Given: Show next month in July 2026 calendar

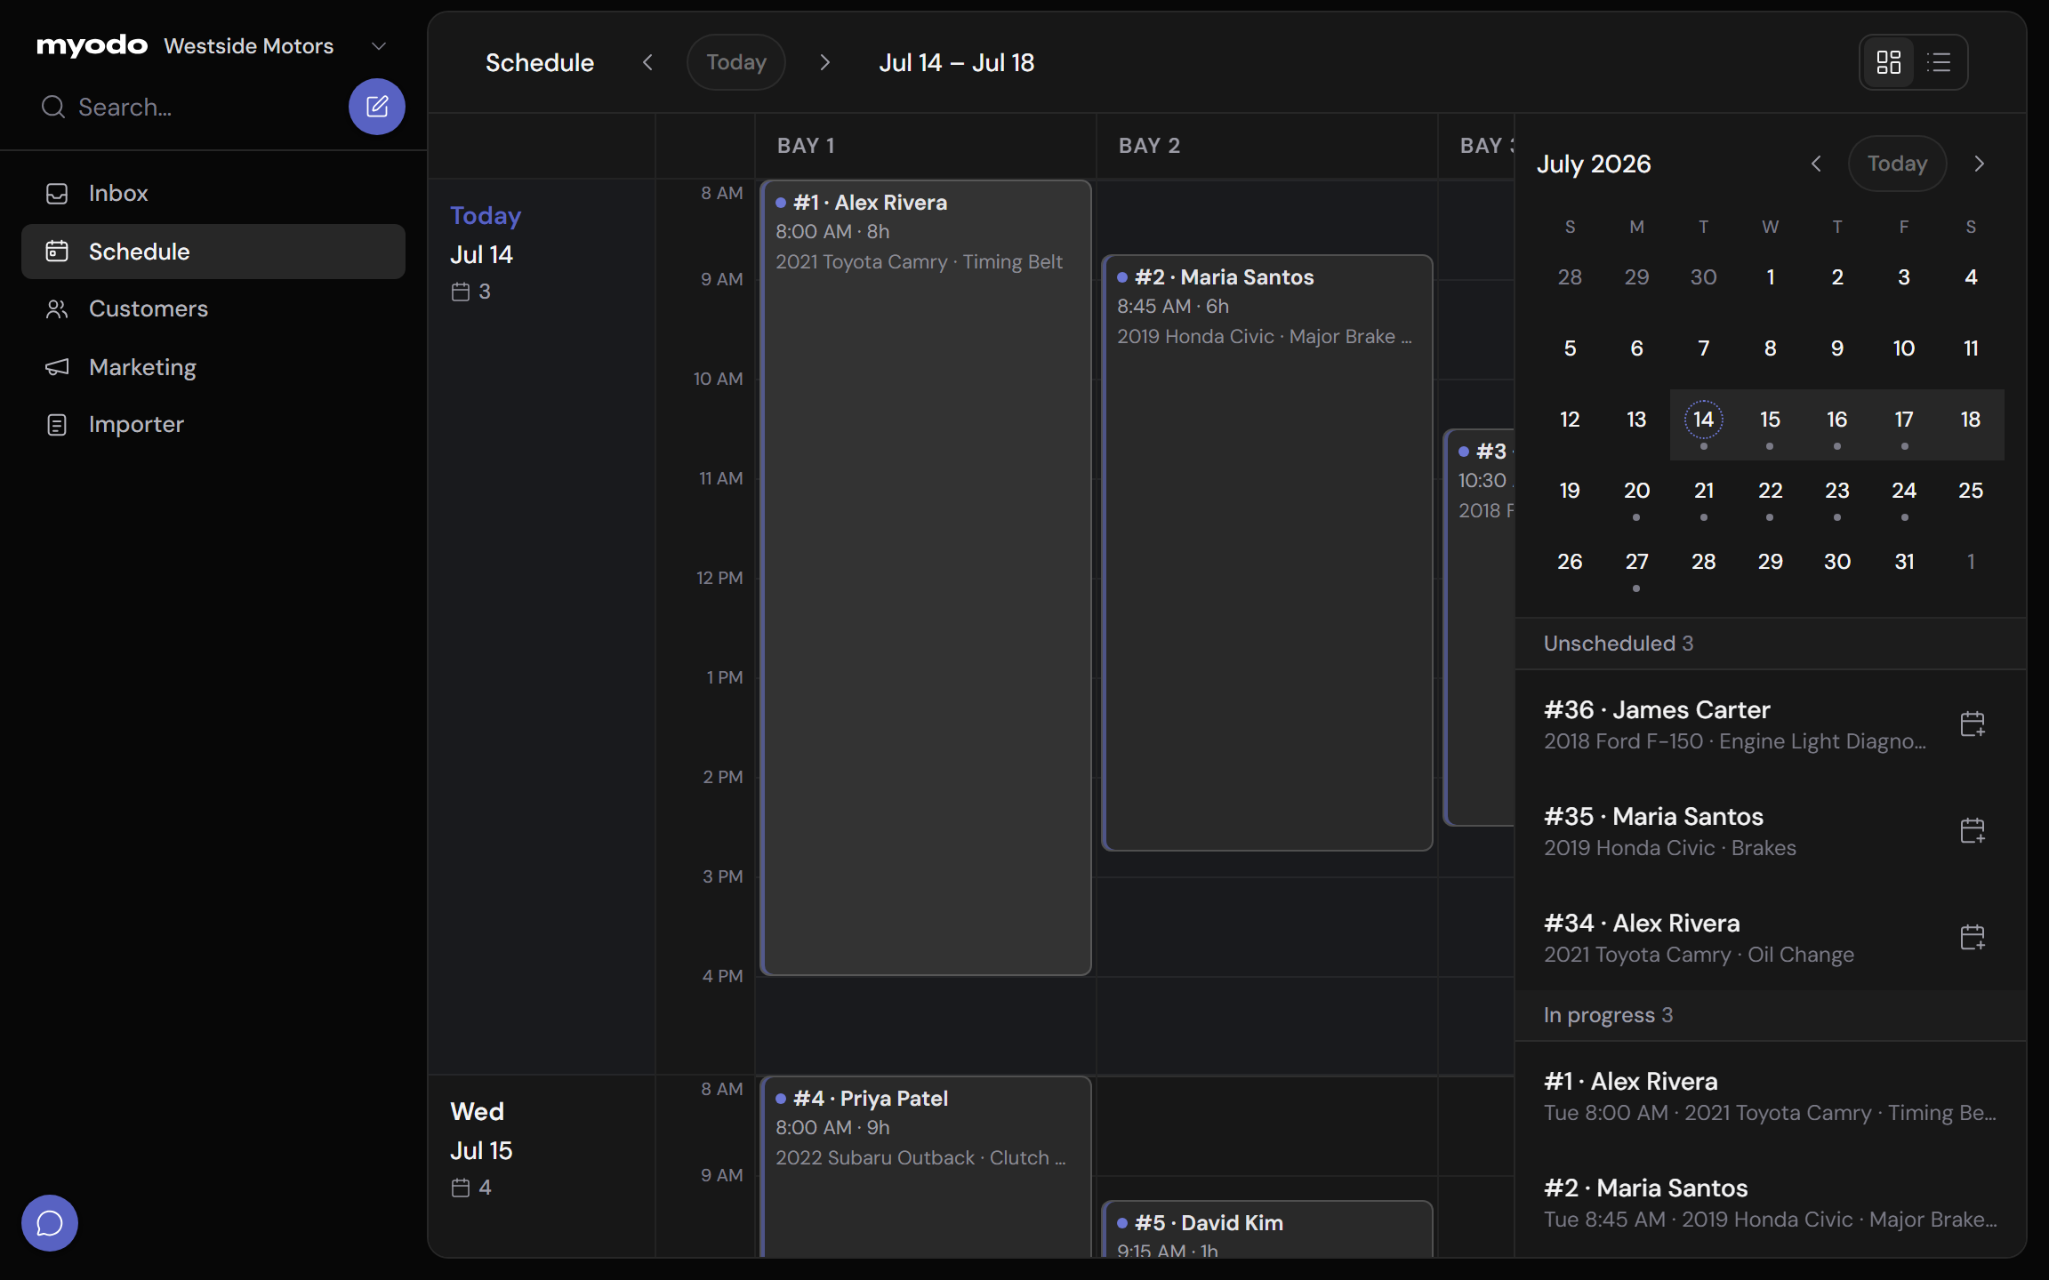Looking at the screenshot, I should click(1979, 164).
